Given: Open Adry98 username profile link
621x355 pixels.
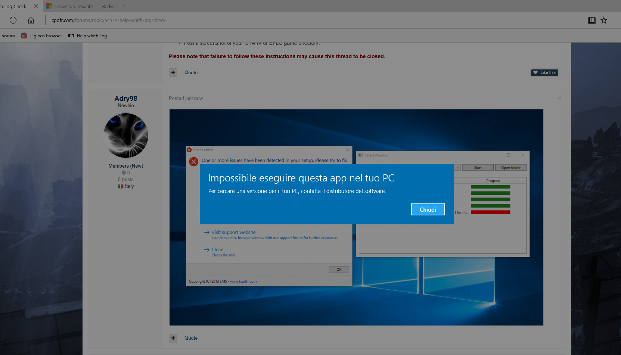Looking at the screenshot, I should pyautogui.click(x=126, y=98).
